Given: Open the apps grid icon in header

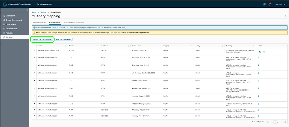Looking at the screenshot, I should [264, 4].
